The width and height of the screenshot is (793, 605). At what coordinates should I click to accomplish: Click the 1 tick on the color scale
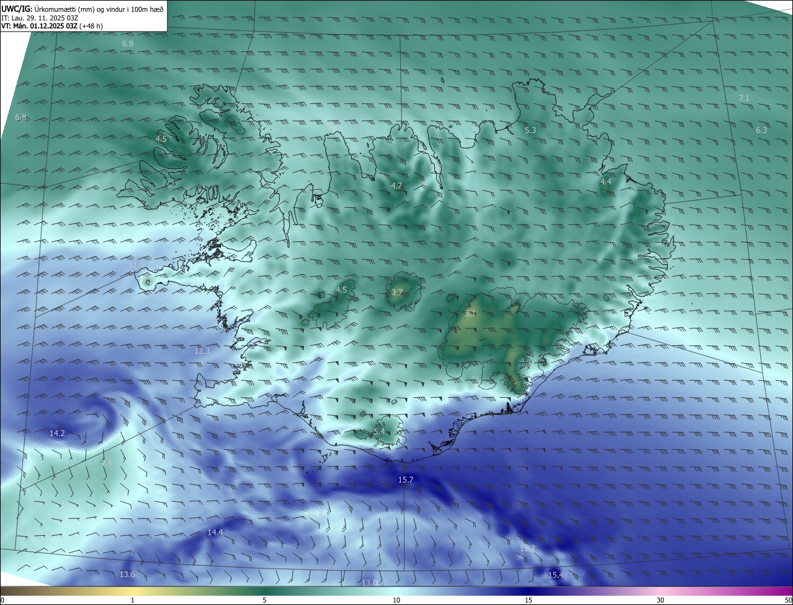point(133,600)
